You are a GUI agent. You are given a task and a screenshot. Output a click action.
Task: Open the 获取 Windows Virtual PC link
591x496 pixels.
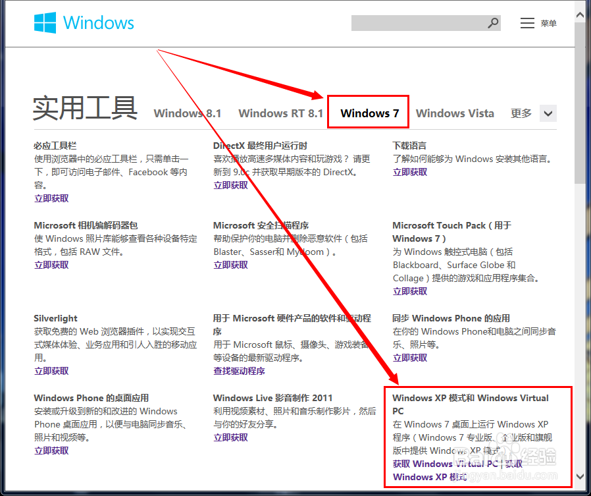click(445, 464)
